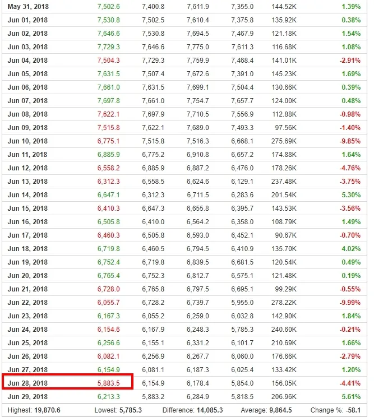The width and height of the screenshot is (374, 417).
Task: Select the date May 31, 2018
Action: 28,7
